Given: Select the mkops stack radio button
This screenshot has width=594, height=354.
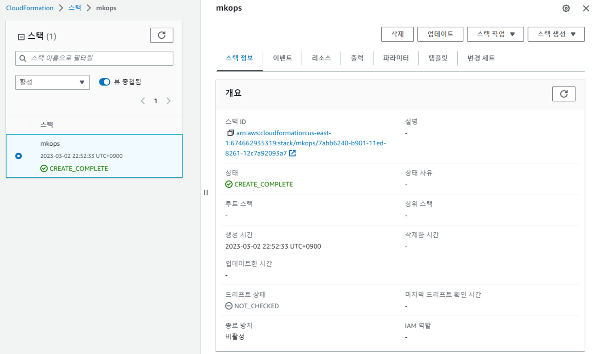Looking at the screenshot, I should pos(19,156).
